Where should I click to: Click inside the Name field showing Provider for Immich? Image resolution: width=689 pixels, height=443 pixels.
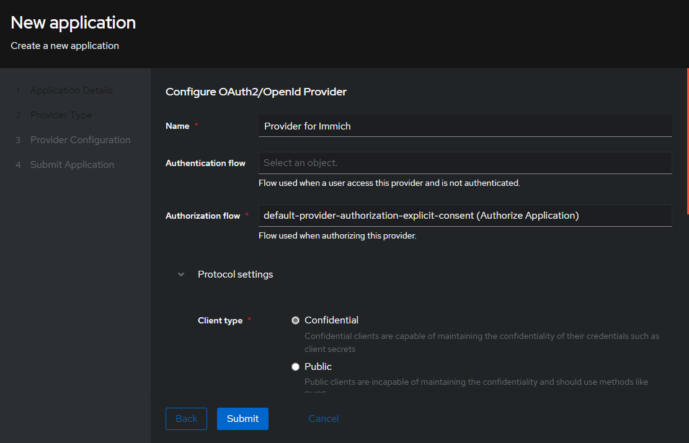coord(465,126)
